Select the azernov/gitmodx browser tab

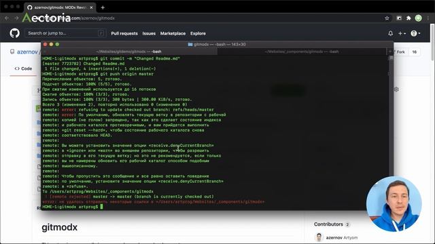60,7
